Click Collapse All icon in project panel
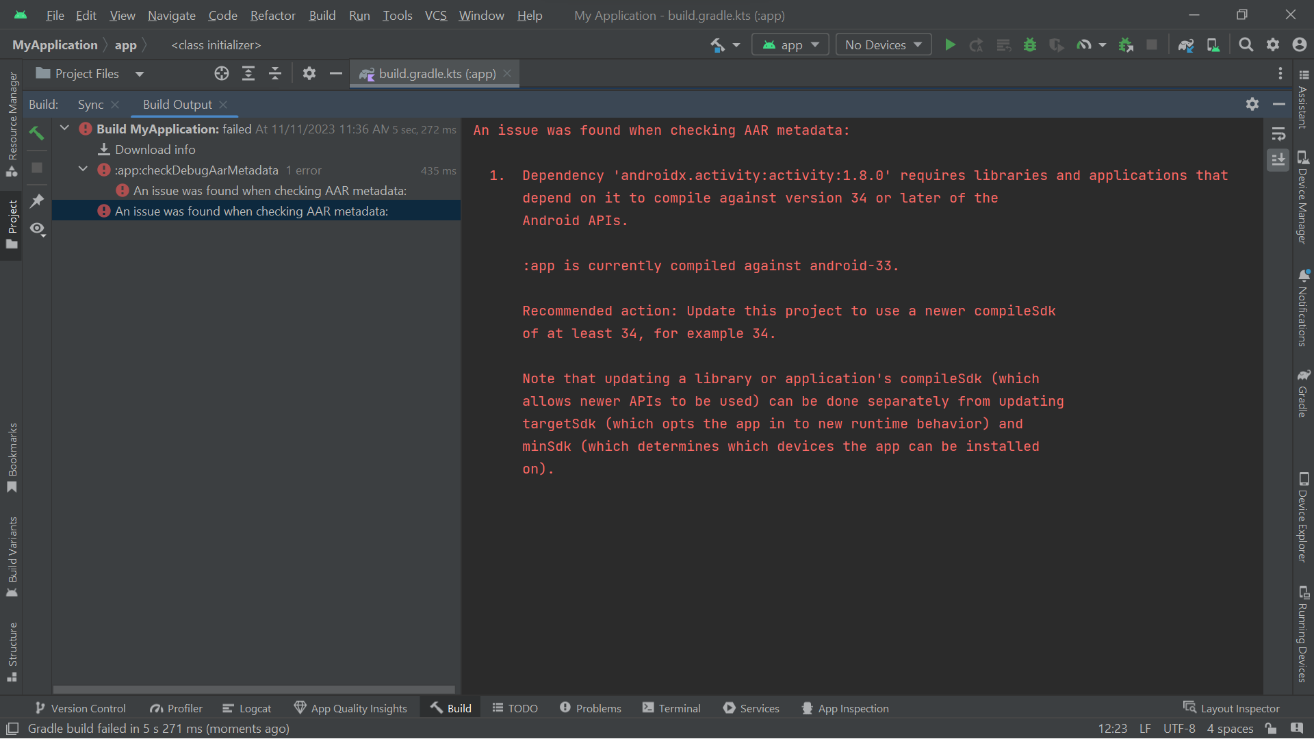Viewport: 1314px width, 739px height. coord(275,74)
